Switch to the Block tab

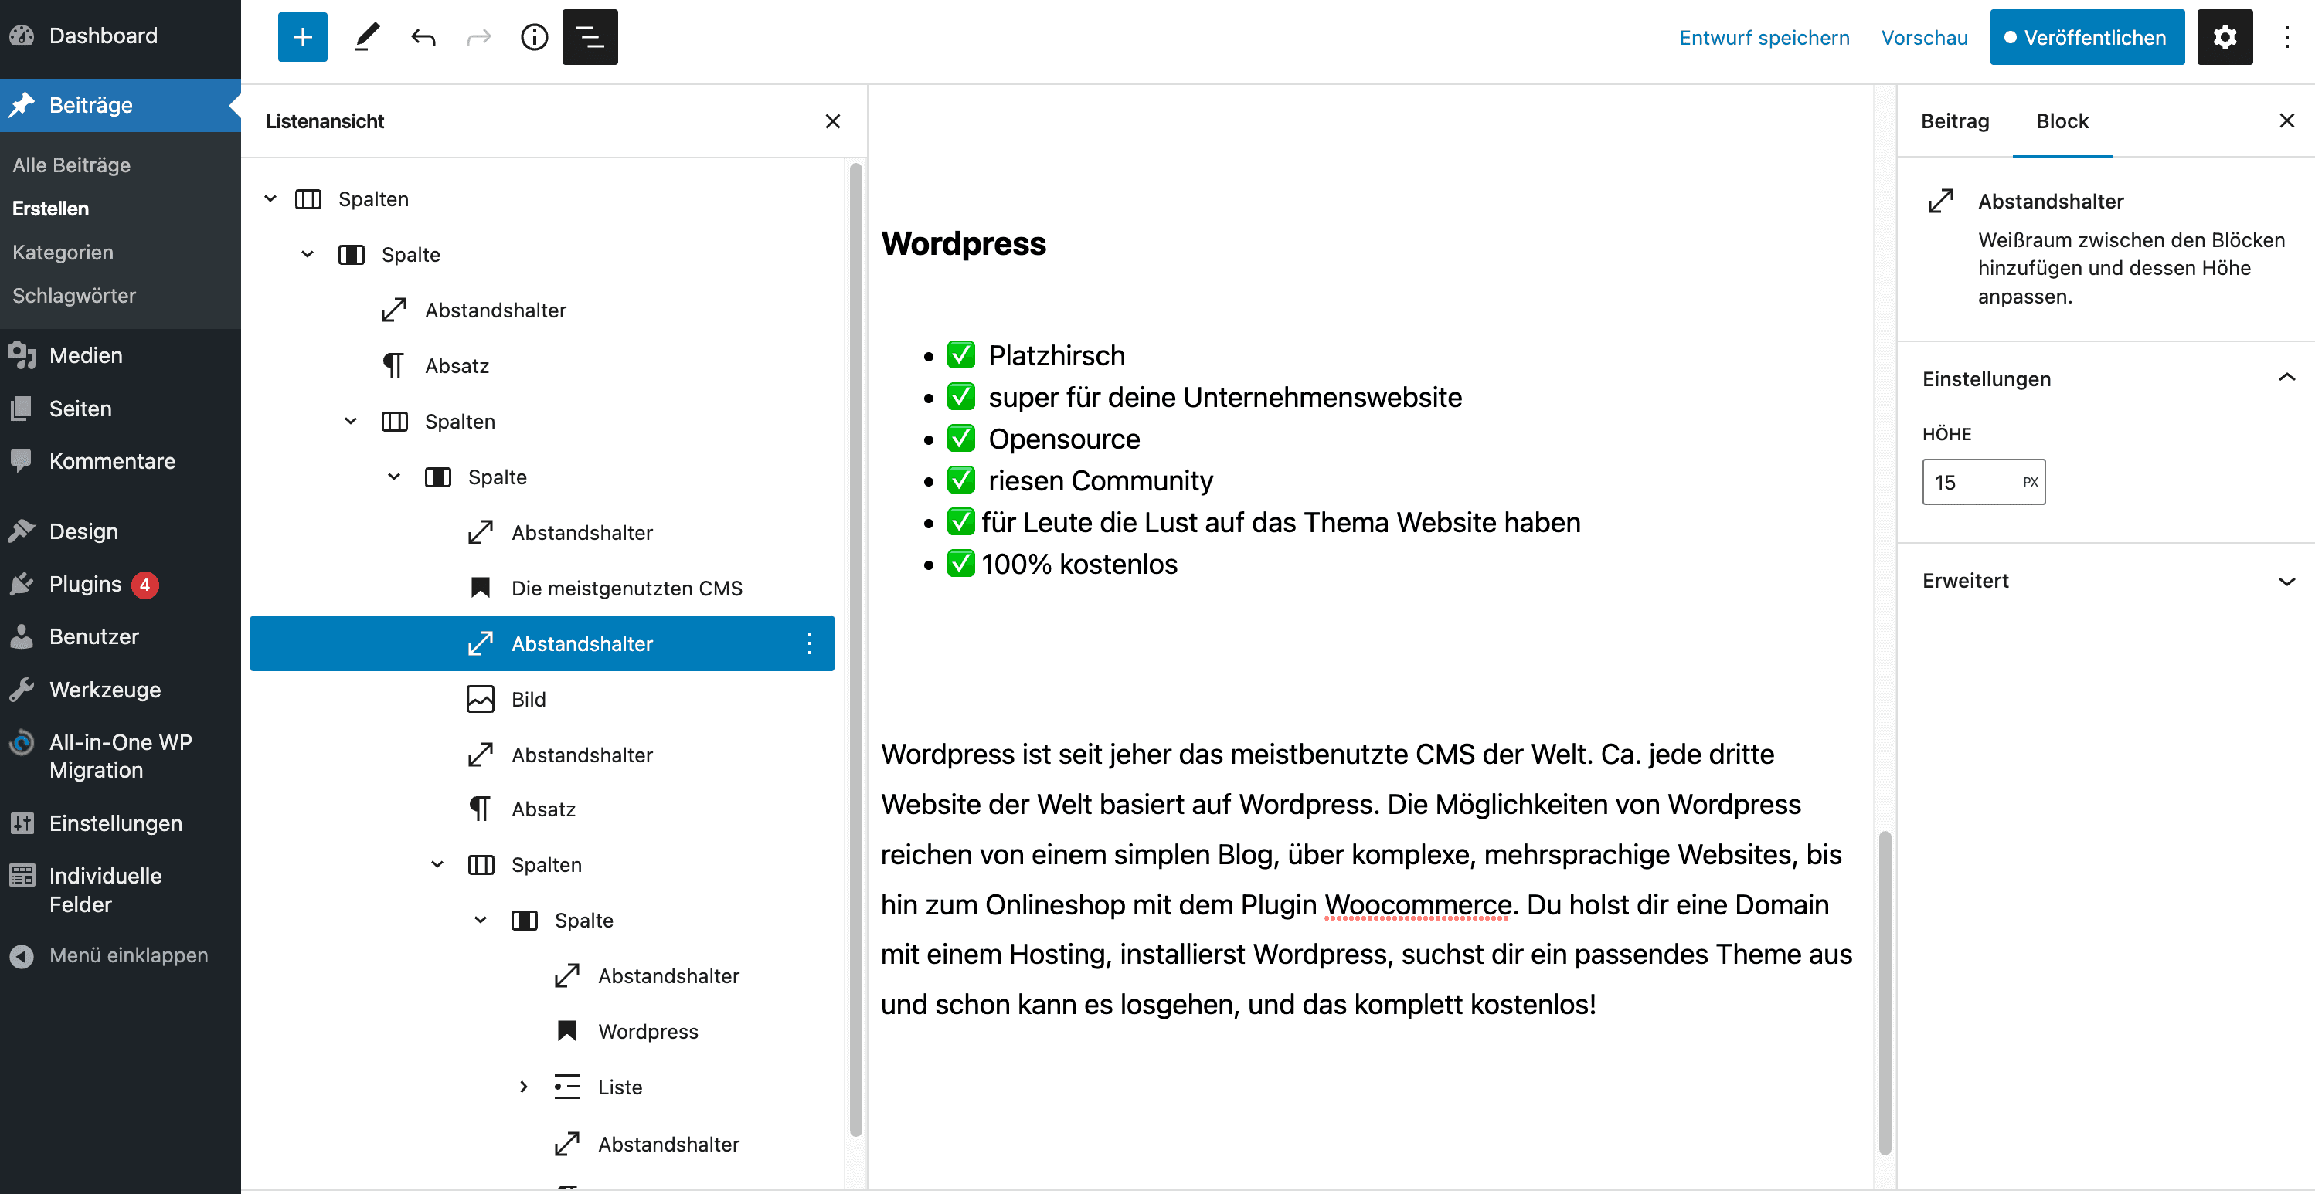pos(2062,121)
